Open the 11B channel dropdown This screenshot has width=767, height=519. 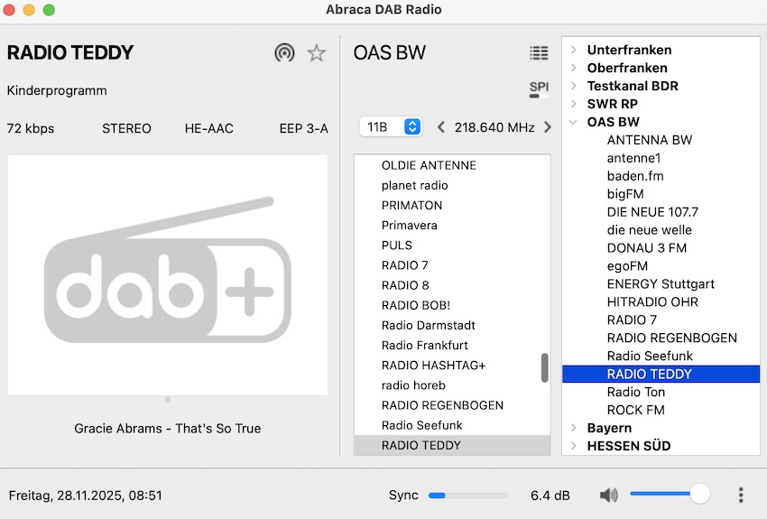click(390, 127)
